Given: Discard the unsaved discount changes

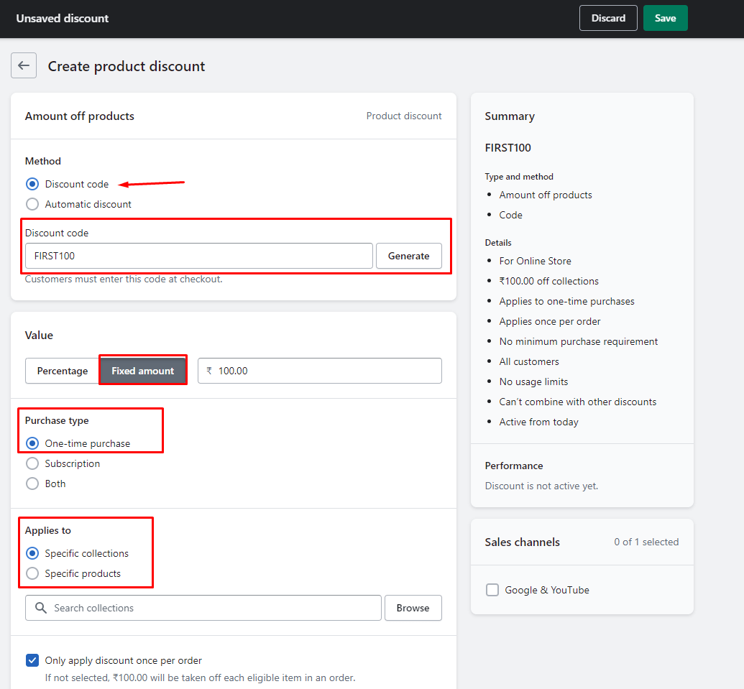Looking at the screenshot, I should (x=608, y=18).
